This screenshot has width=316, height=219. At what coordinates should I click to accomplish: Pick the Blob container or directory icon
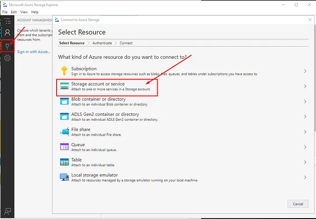[x=64, y=101]
